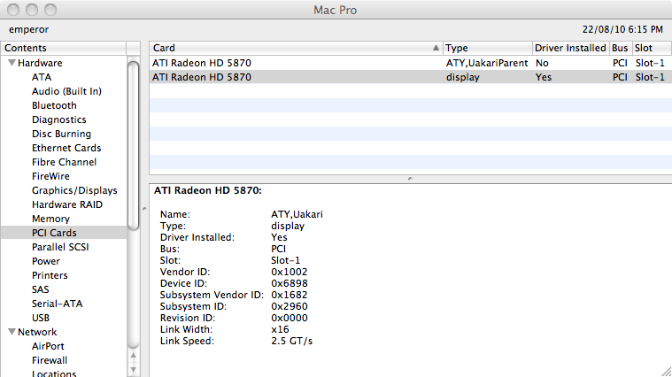This screenshot has width=672, height=377.
Task: Select Disc Burning in sidebar
Action: 61,134
